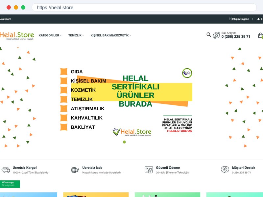Click the red macOS close dot
This screenshot has width=263, height=197.
tap(9, 7)
